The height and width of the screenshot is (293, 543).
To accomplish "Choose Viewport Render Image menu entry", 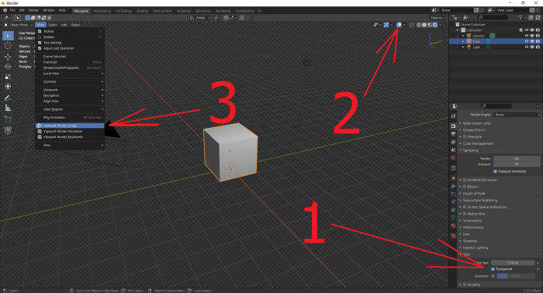I will coord(70,126).
